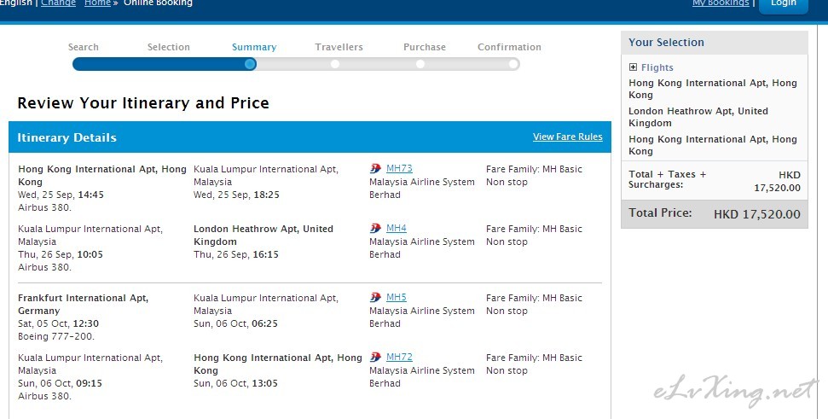Select the Search step label
The width and height of the screenshot is (828, 419).
pos(84,47)
